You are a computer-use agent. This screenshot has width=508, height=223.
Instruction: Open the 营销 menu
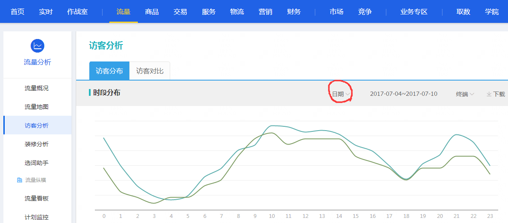pos(265,12)
